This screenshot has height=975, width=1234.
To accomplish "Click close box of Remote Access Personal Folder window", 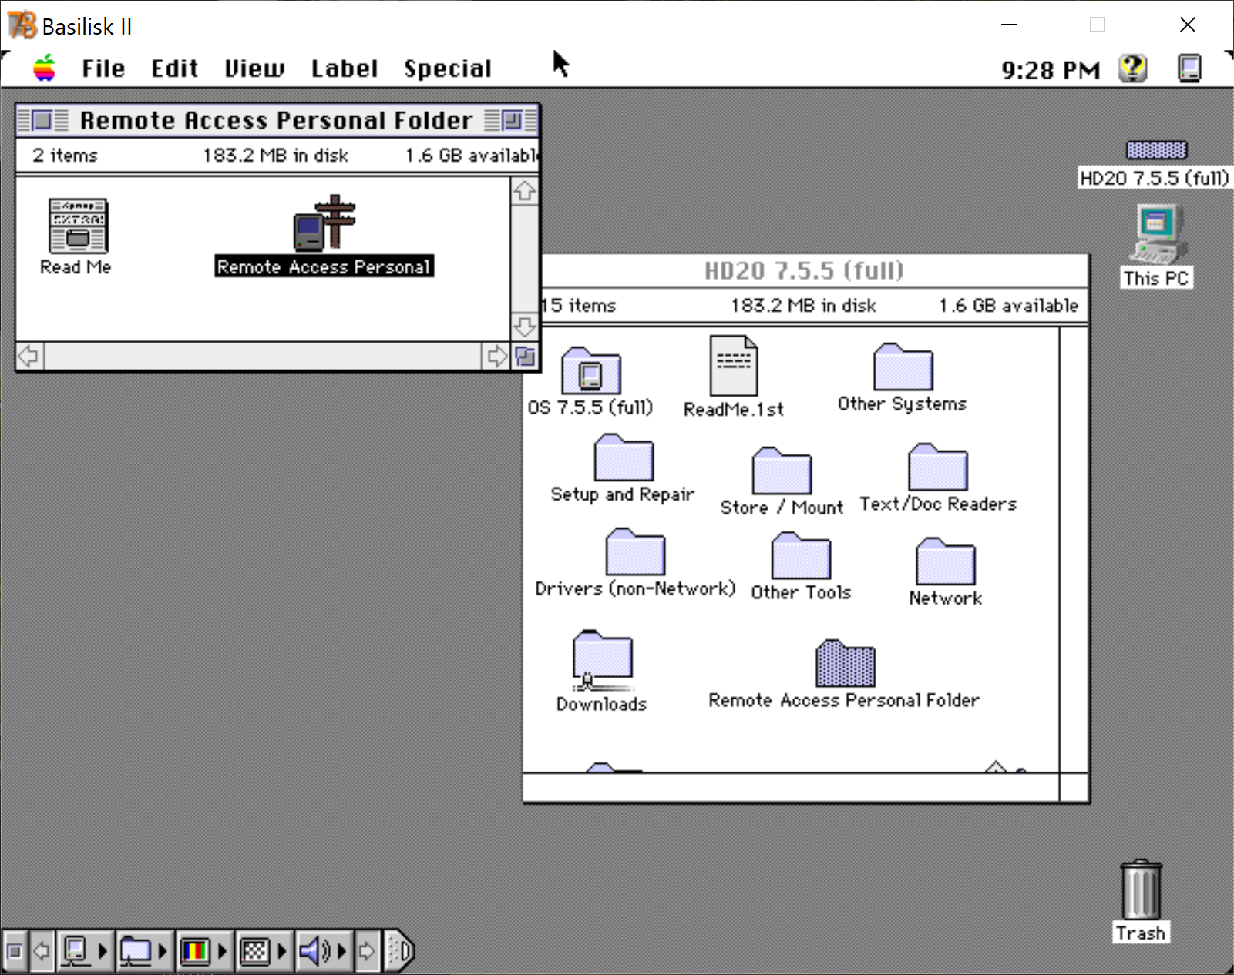I will coord(42,120).
